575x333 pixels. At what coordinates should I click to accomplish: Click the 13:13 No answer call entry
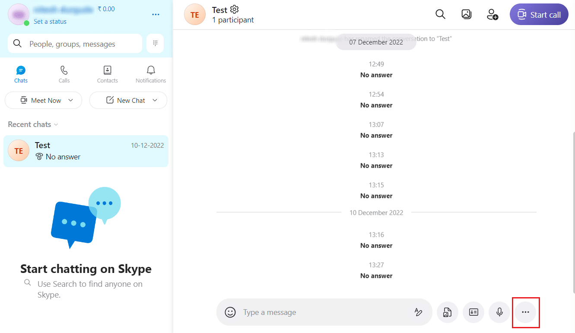click(376, 160)
